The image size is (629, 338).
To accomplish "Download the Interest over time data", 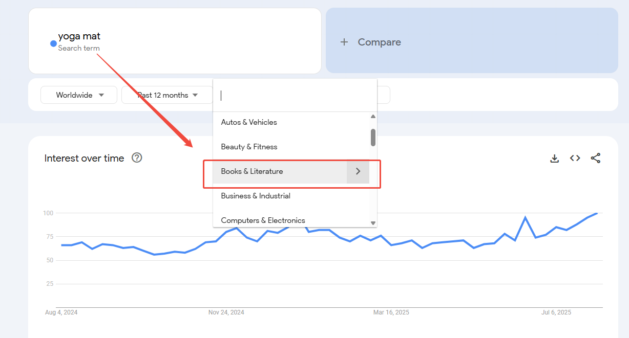I will 554,159.
